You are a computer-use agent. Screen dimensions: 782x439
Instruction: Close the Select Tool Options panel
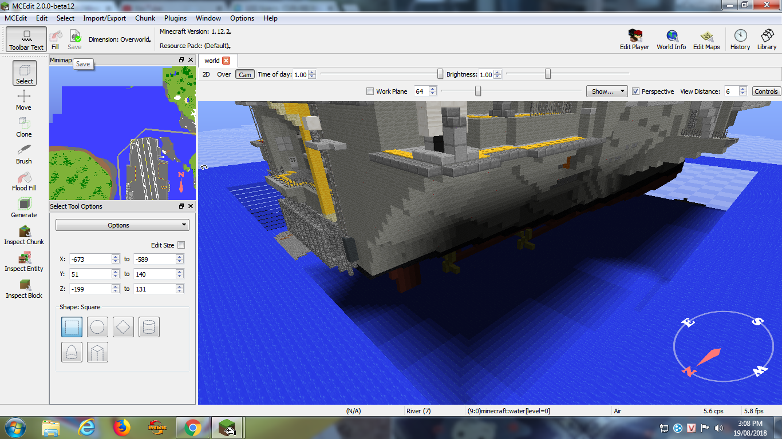(x=191, y=206)
